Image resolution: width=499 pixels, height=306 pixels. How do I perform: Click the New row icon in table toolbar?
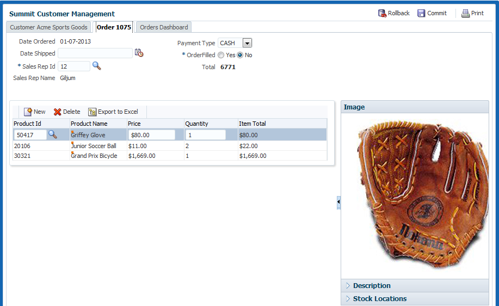28,112
